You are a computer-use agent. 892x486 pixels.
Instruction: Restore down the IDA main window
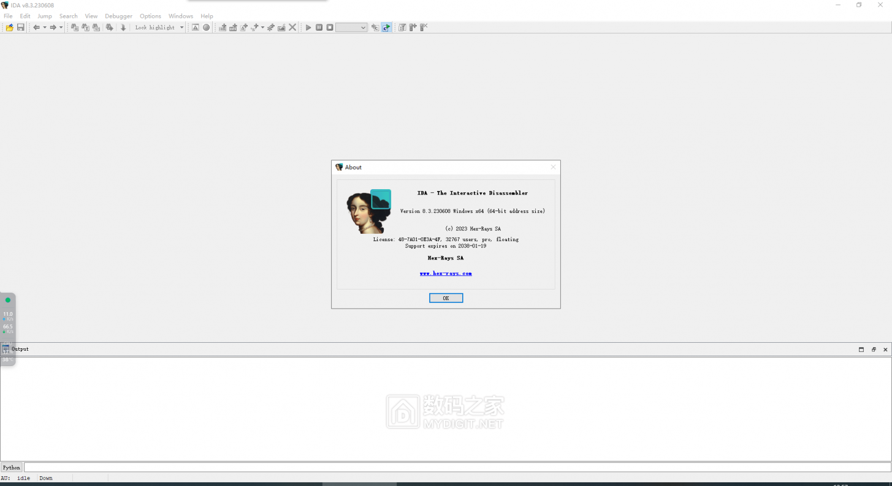point(859,5)
